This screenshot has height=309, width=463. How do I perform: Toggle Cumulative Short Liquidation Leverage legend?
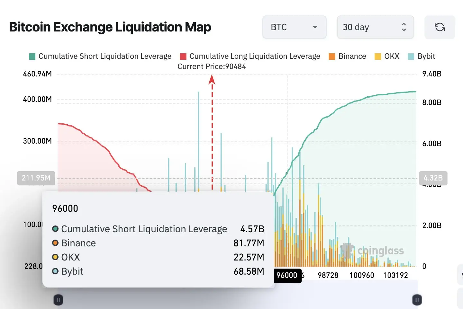click(100, 56)
